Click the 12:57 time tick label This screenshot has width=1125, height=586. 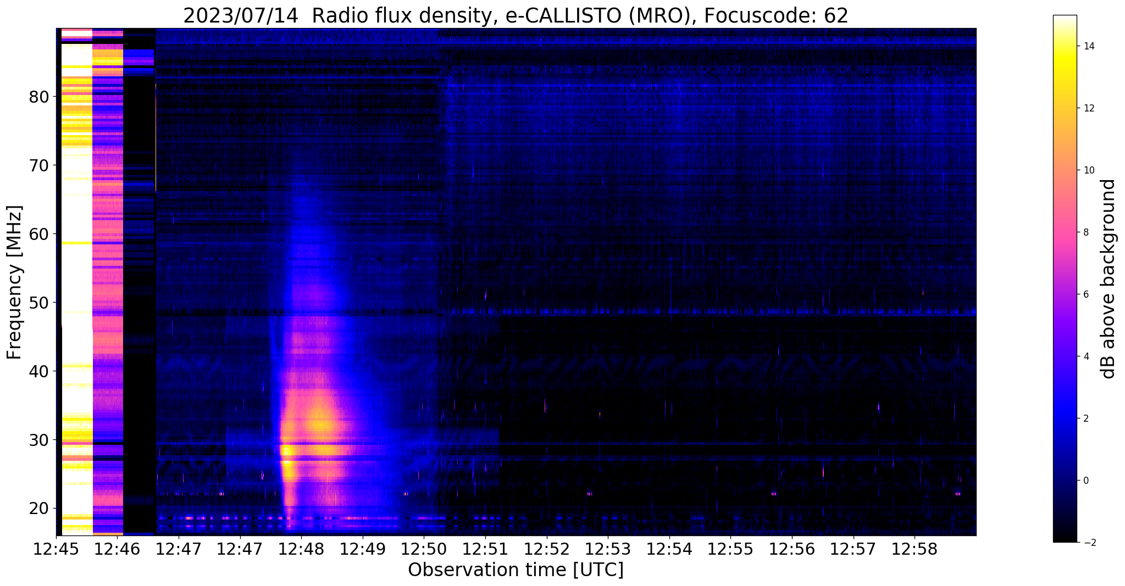[x=854, y=549]
